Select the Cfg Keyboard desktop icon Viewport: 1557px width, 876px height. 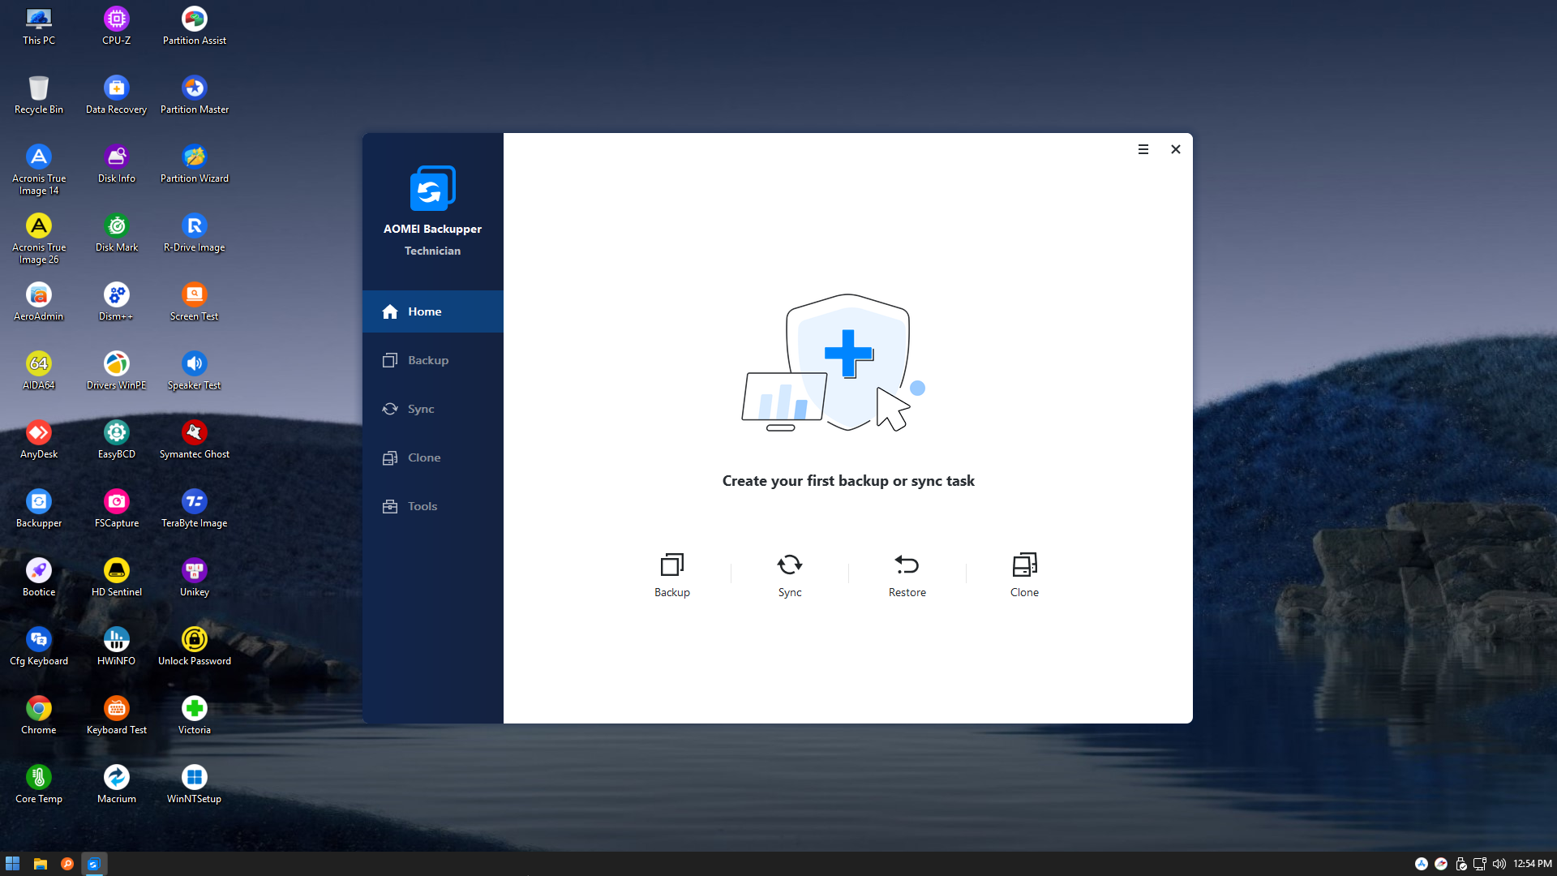[39, 646]
